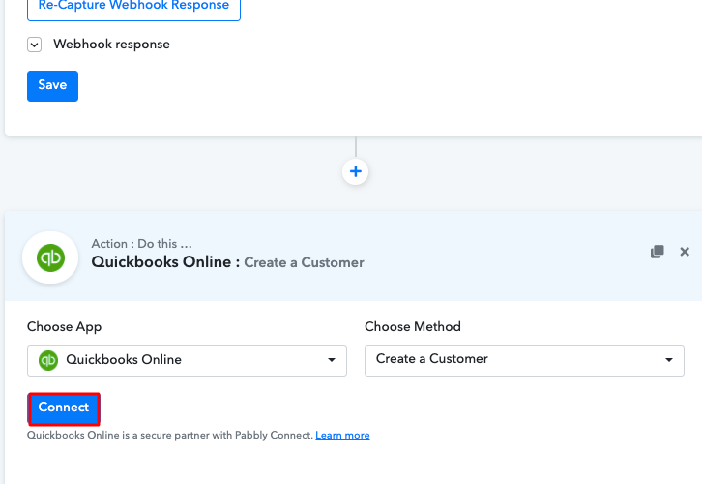This screenshot has height=484, width=702.
Task: Click the 'Action : Do this ...' header text
Action: [x=142, y=244]
